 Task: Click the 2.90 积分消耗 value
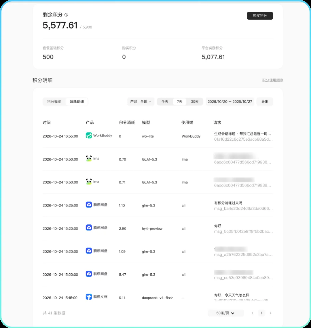(x=122, y=229)
